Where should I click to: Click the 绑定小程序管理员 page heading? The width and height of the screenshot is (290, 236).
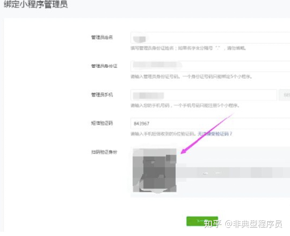36,5
